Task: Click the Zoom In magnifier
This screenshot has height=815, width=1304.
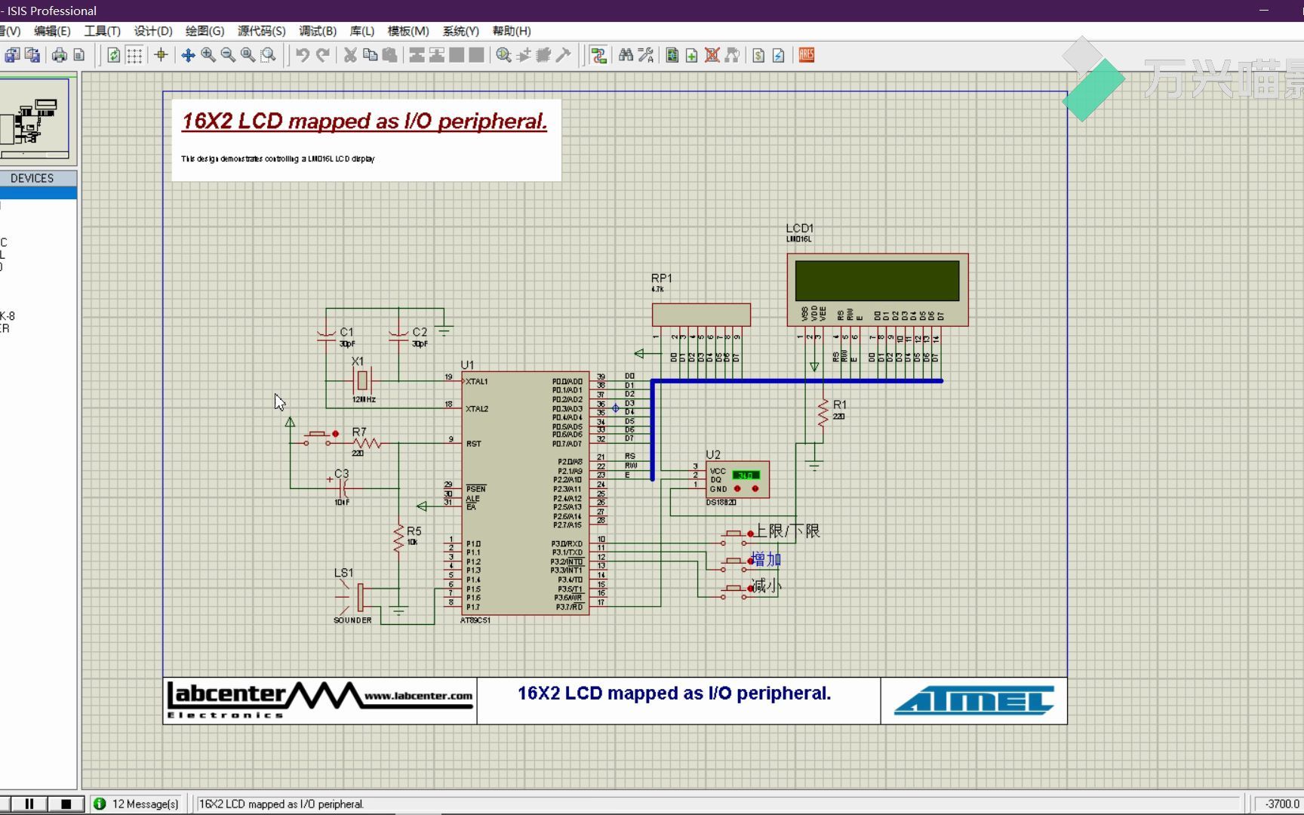Action: pyautogui.click(x=208, y=55)
